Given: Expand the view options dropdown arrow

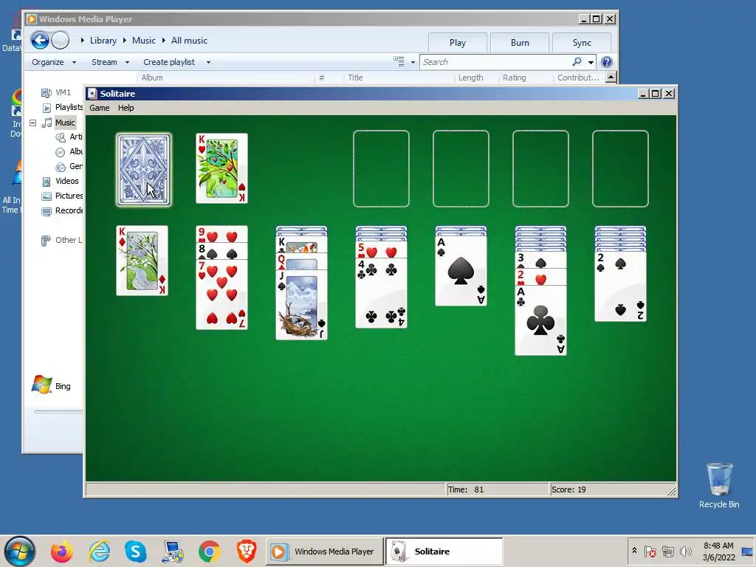Looking at the screenshot, I should (413, 62).
